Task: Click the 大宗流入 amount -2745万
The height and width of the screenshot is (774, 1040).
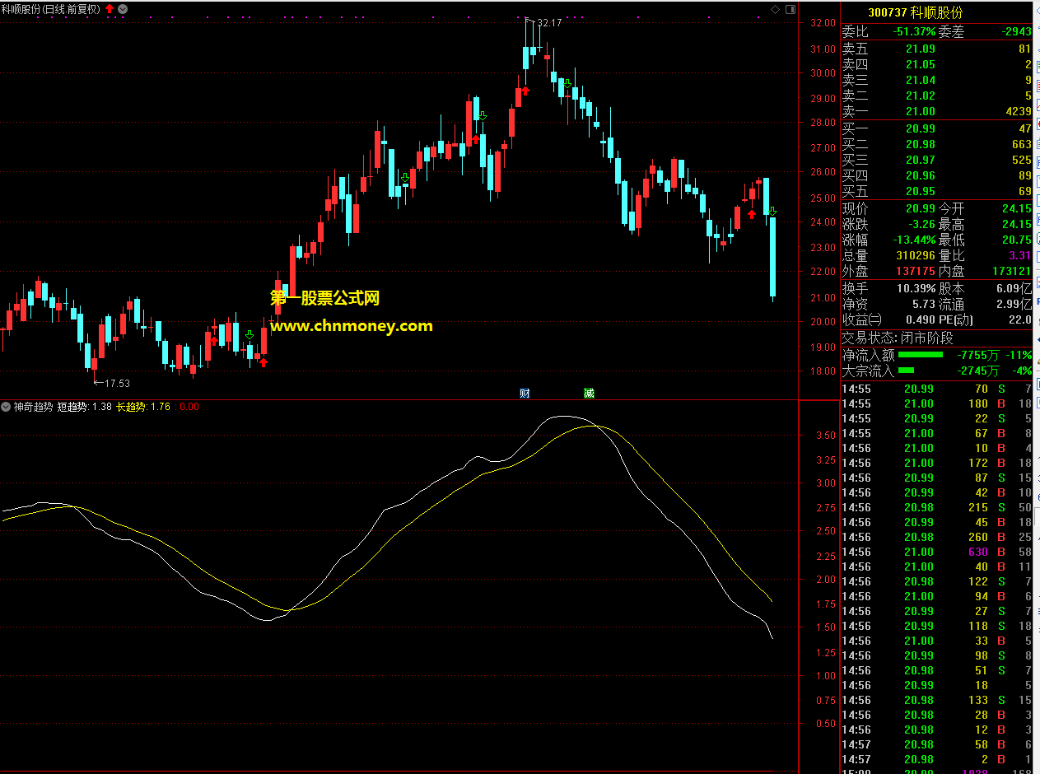Action: pyautogui.click(x=978, y=371)
